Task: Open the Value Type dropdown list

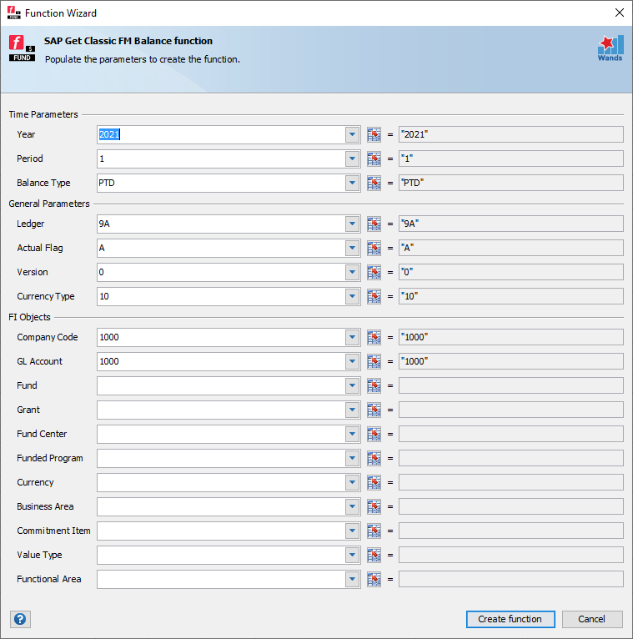Action: [352, 555]
